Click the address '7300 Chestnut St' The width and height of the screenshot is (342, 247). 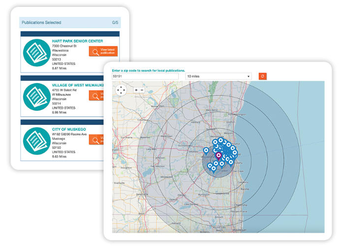[64, 46]
